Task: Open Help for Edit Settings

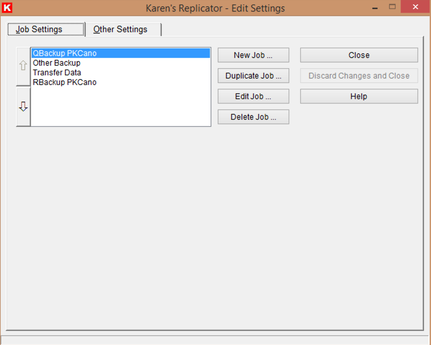Action: (359, 96)
